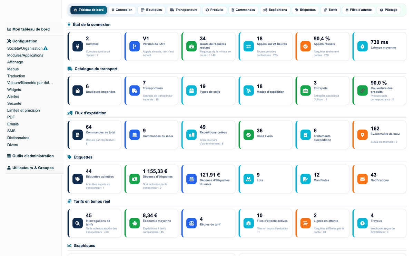Select the Produits tab

(x=214, y=10)
